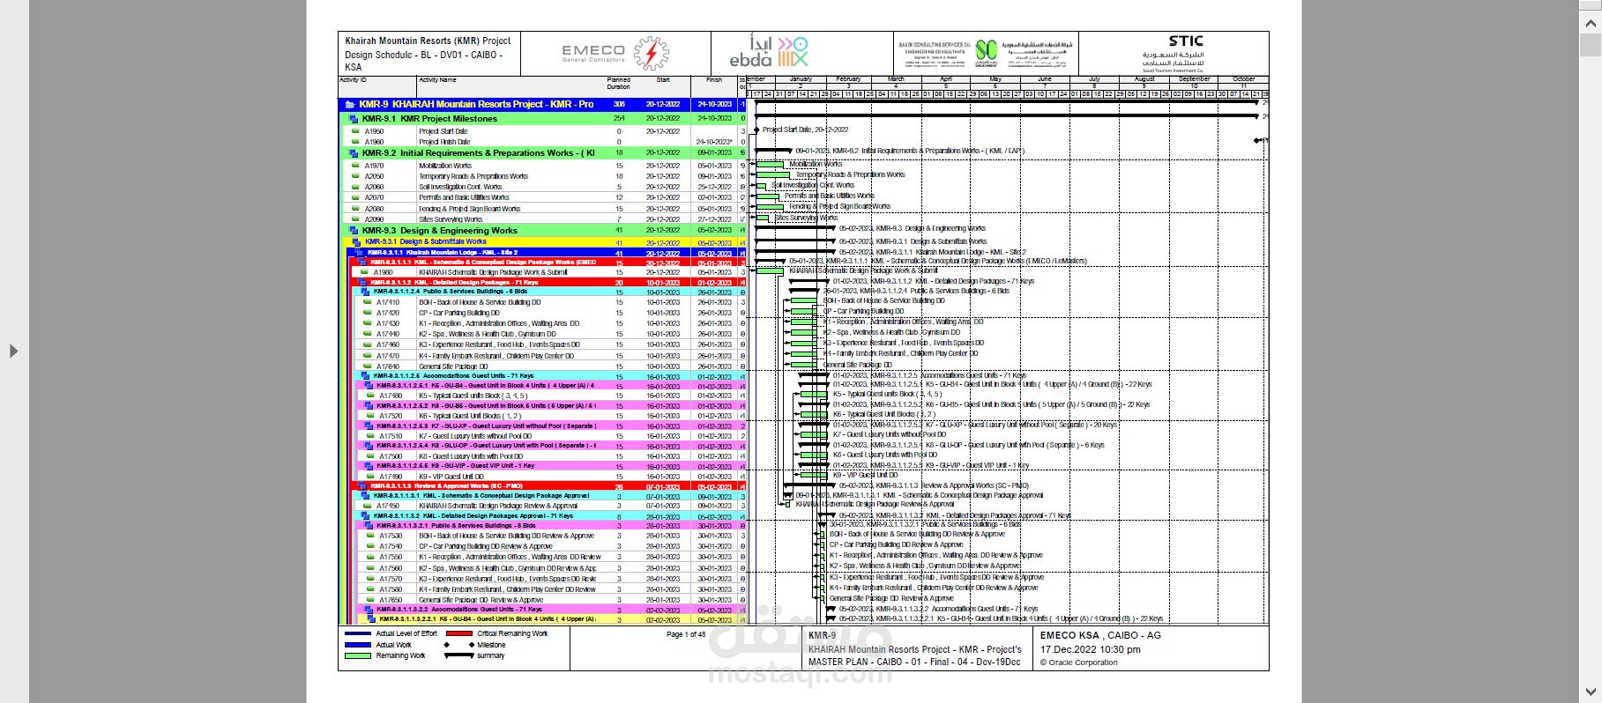Click WBS icon of Review & Approval Works row
Screen dimensions: 1602x703
362,485
